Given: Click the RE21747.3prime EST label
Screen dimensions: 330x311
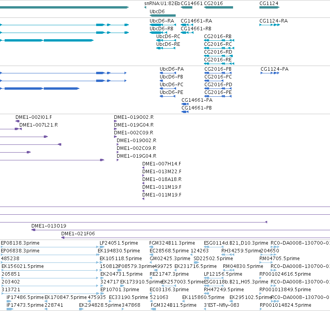Looking at the screenshot, I should pos(169,275).
